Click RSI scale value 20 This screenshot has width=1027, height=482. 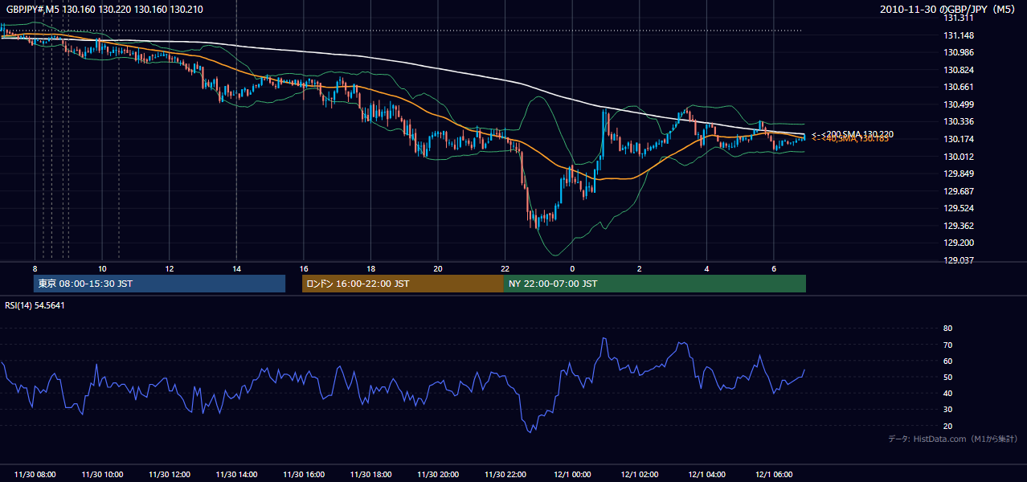[x=947, y=426]
